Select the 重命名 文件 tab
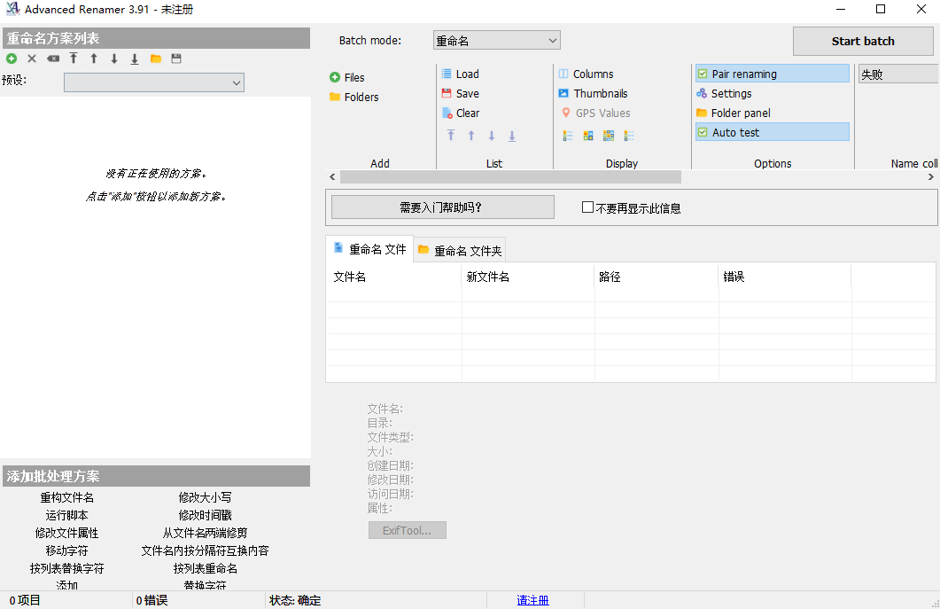Screen dimensions: 940x609 click(369, 249)
